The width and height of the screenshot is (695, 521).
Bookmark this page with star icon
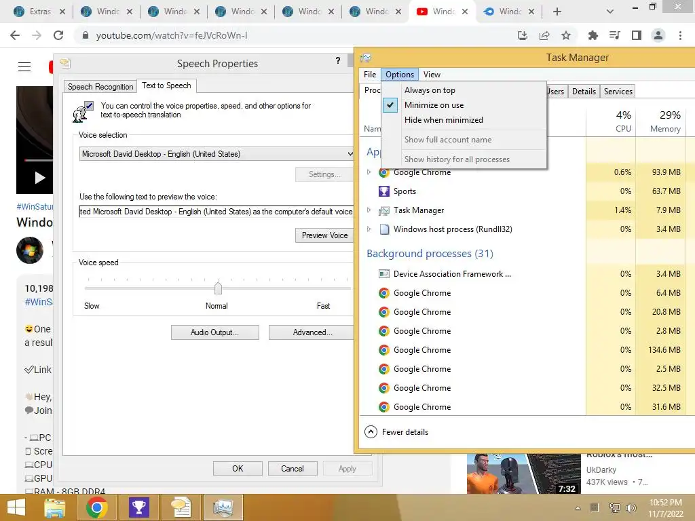point(565,35)
